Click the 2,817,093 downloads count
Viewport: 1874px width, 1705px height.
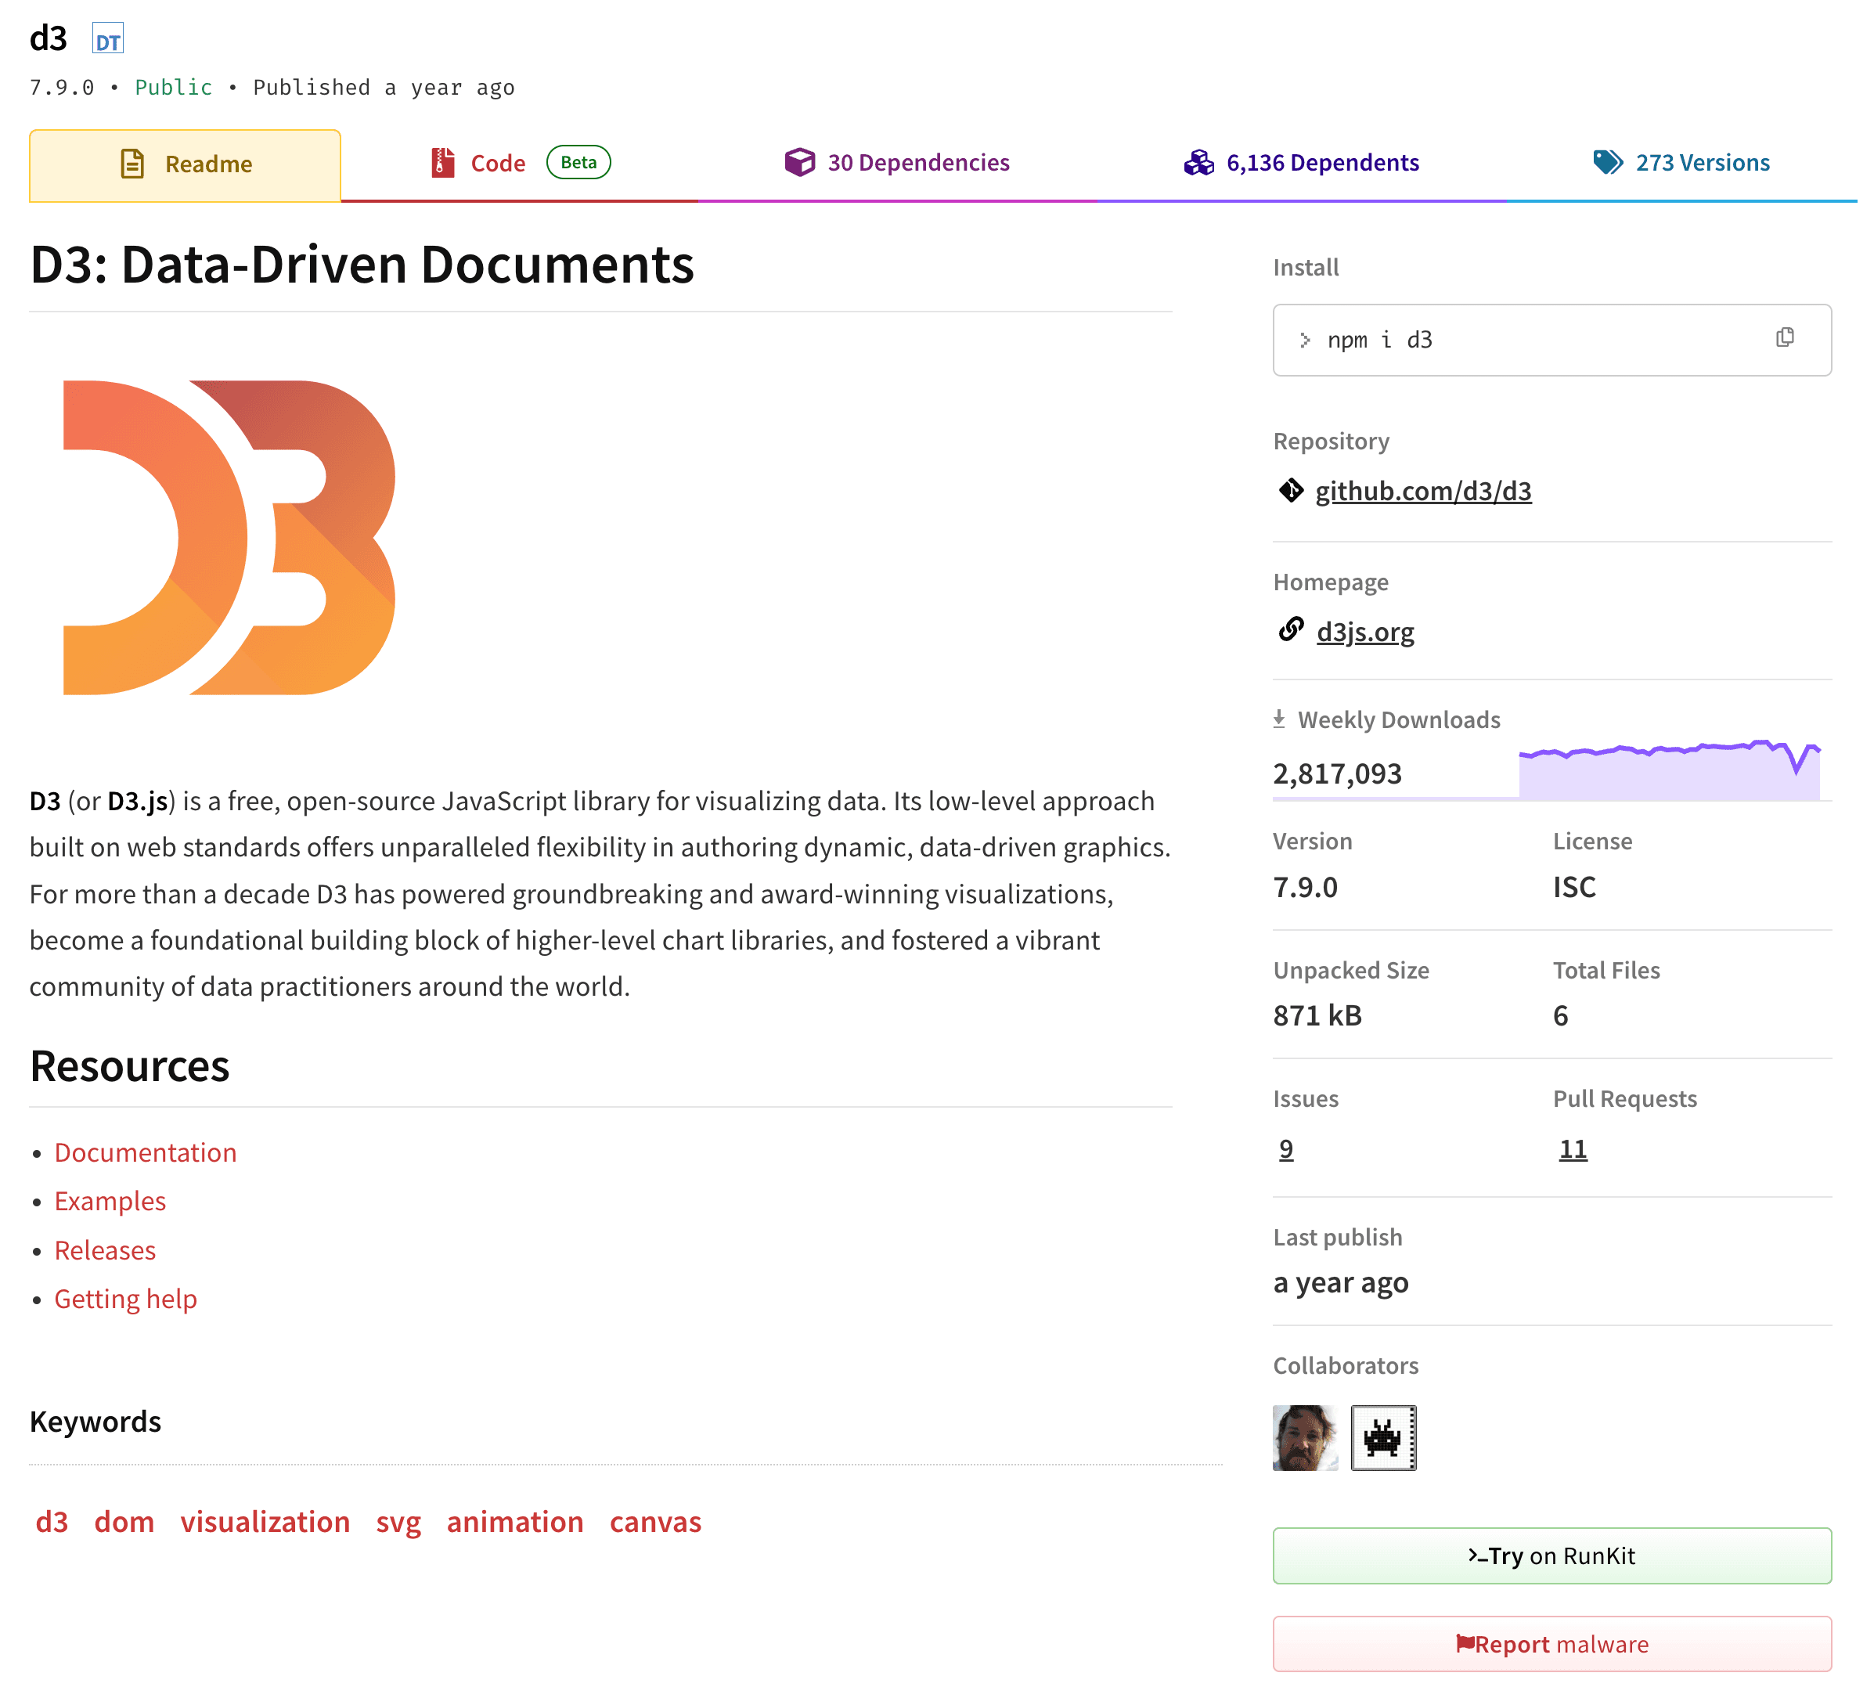(1337, 773)
